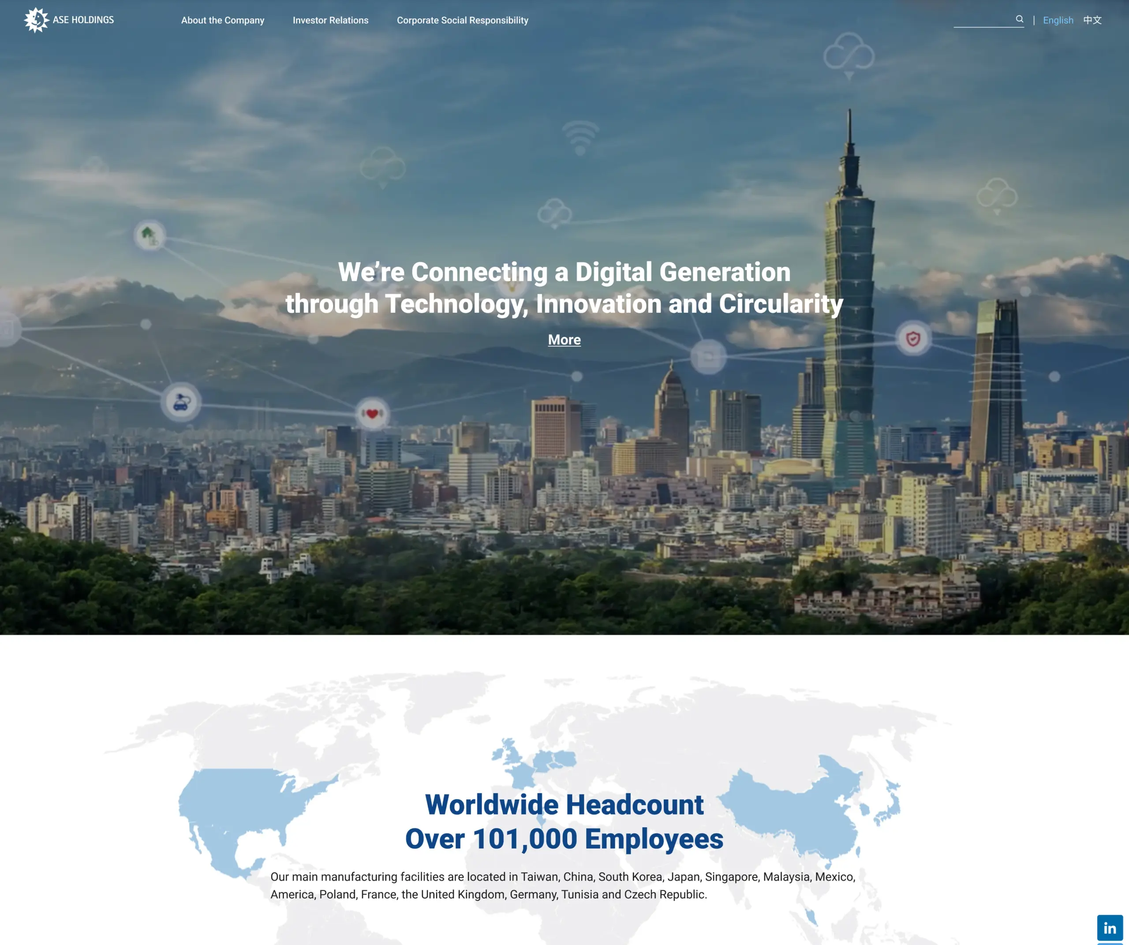Image resolution: width=1129 pixels, height=945 pixels.
Task: Click into the search input field
Action: 983,20
